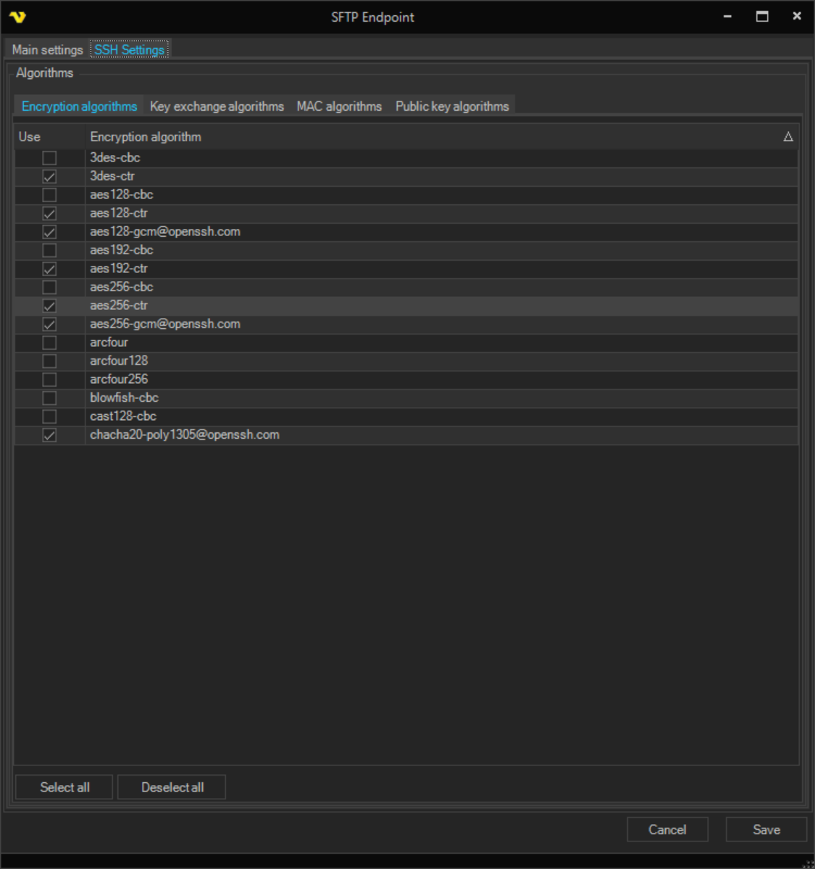Enable the blowfish-cbc algorithm checkbox
The image size is (815, 869).
coord(49,398)
